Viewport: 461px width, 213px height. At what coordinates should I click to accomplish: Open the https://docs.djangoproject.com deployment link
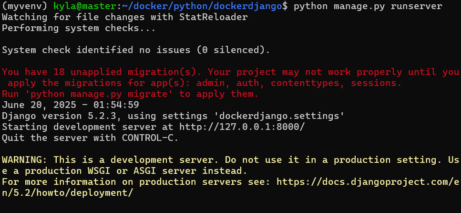(368, 182)
